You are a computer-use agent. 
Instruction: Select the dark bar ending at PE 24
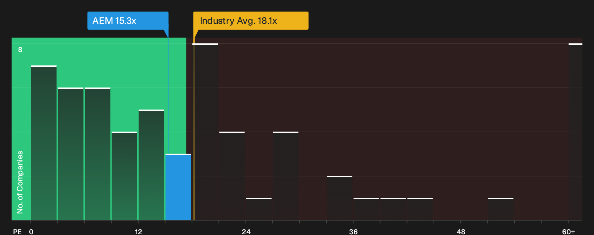click(232, 176)
